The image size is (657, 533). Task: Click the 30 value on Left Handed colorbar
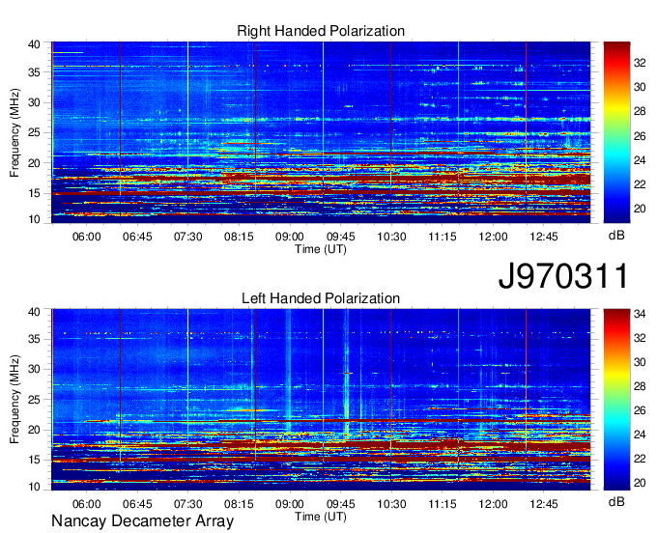pyautogui.click(x=640, y=362)
